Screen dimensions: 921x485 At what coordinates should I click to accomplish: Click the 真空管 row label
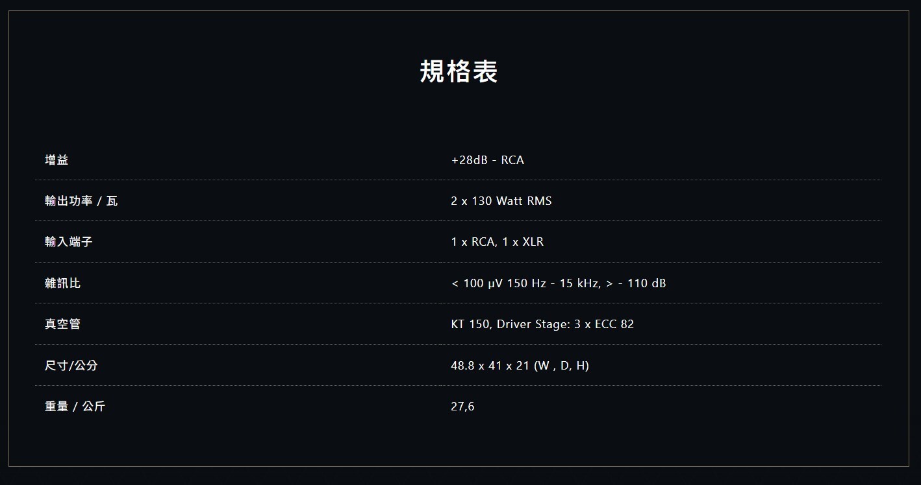63,324
